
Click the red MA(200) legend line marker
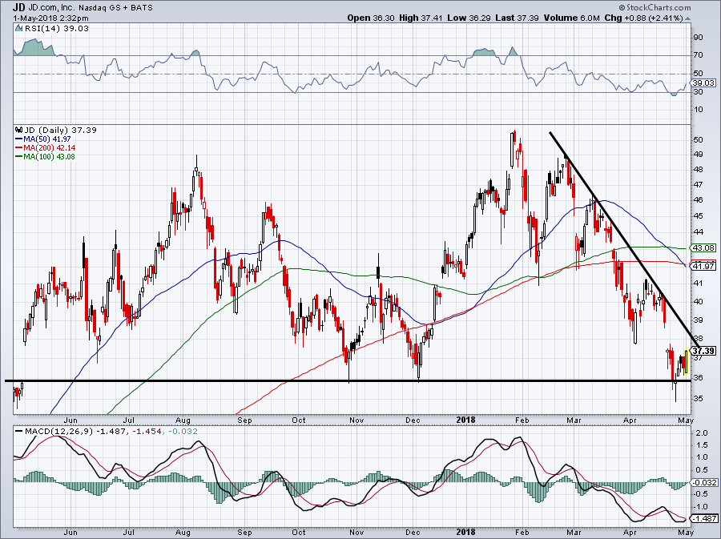tap(19, 148)
